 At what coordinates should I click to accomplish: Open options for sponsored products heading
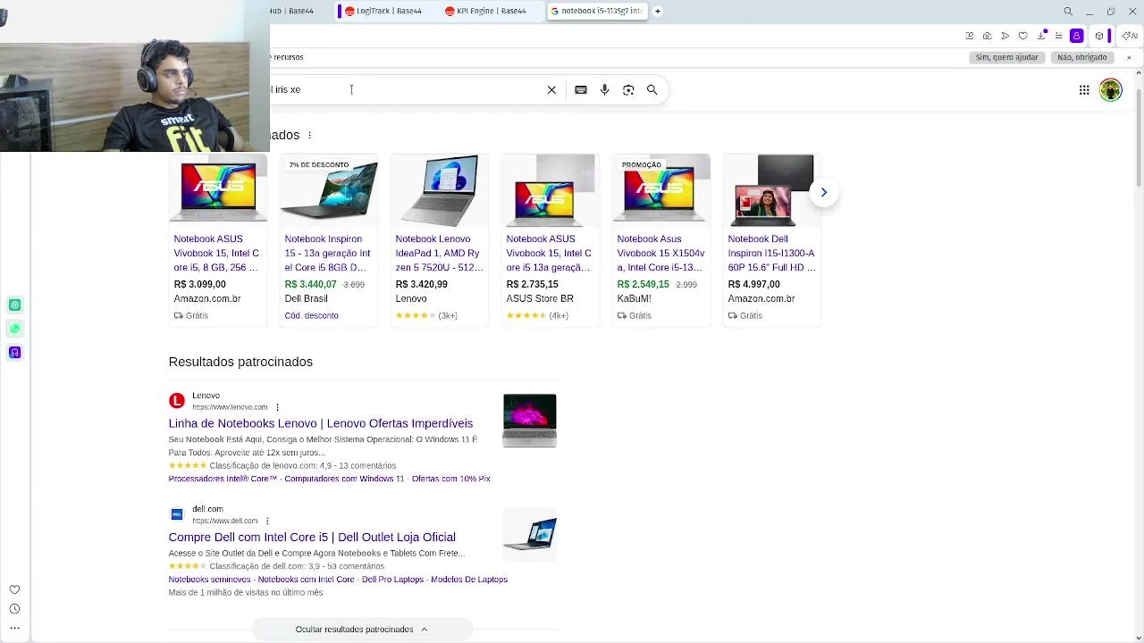[x=309, y=135]
